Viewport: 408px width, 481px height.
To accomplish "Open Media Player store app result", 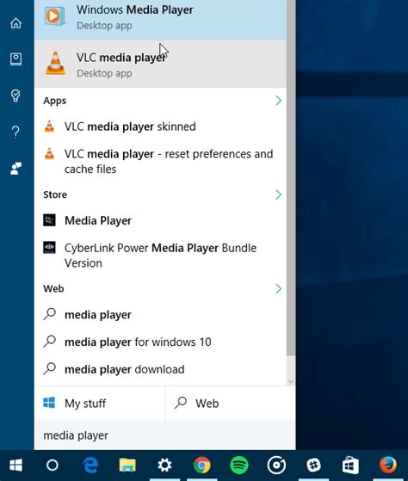I will (160, 220).
